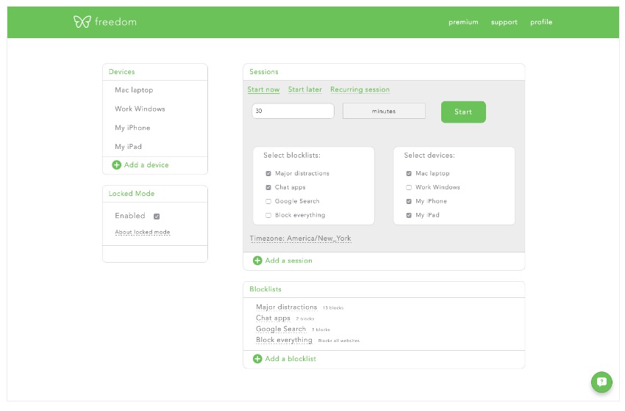Click the green Start button

click(463, 112)
